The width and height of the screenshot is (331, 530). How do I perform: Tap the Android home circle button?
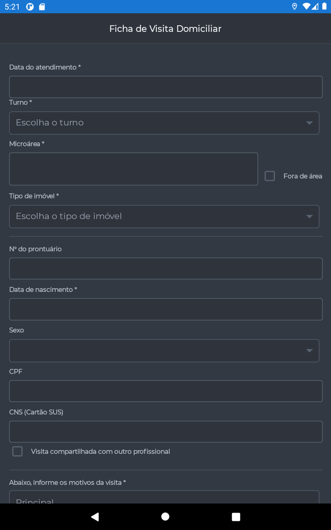(x=165, y=516)
